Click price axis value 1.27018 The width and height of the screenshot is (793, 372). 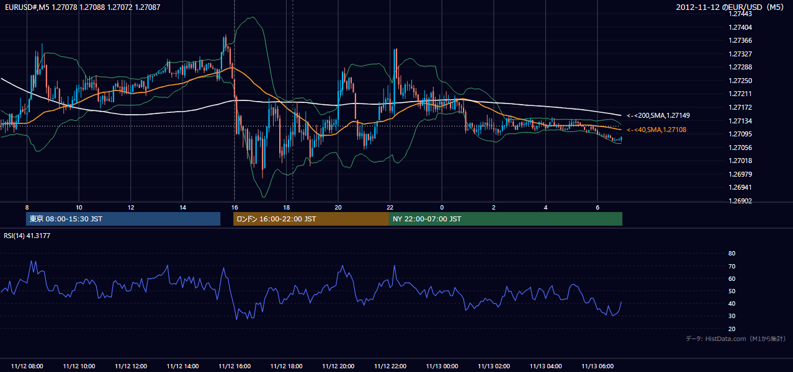coord(740,161)
